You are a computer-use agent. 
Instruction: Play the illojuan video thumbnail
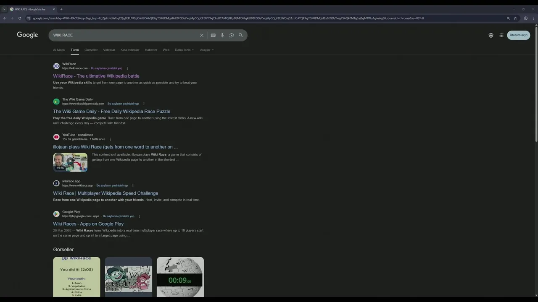70,162
